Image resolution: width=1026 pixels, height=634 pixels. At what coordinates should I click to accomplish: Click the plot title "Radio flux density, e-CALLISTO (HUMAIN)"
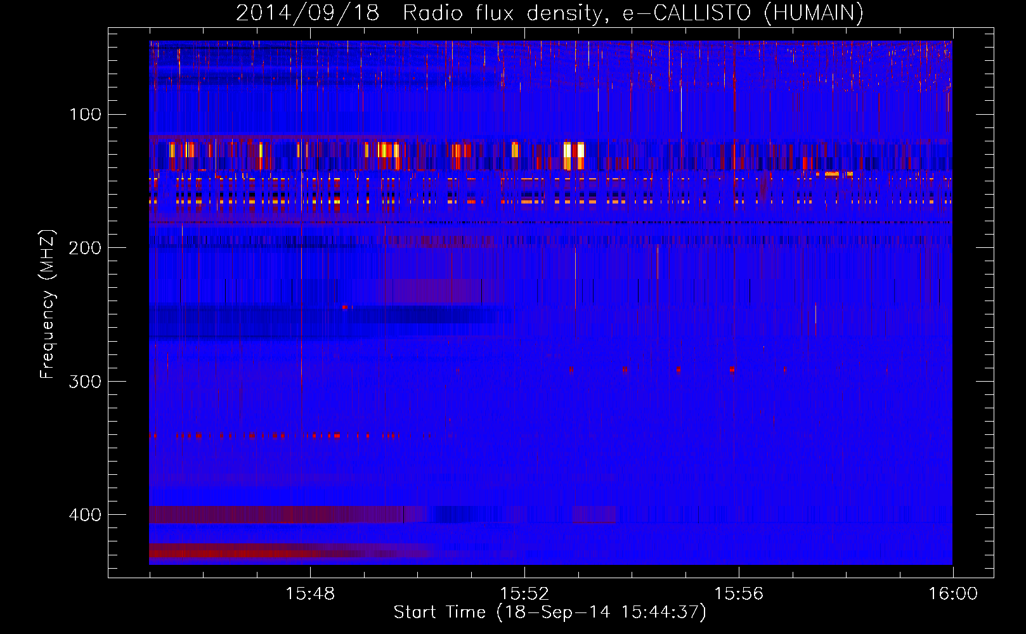click(633, 13)
